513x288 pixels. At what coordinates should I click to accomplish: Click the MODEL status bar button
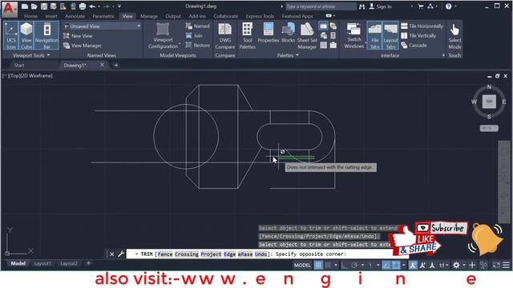[x=302, y=265]
